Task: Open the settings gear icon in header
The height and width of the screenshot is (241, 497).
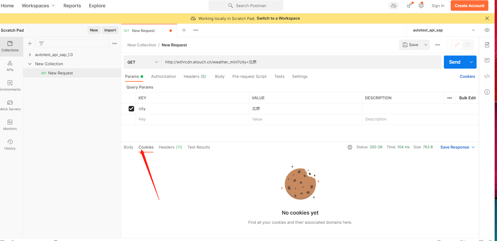Action: point(421,5)
